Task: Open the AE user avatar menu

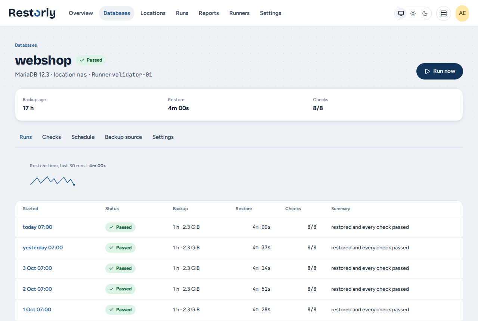Action: (462, 13)
